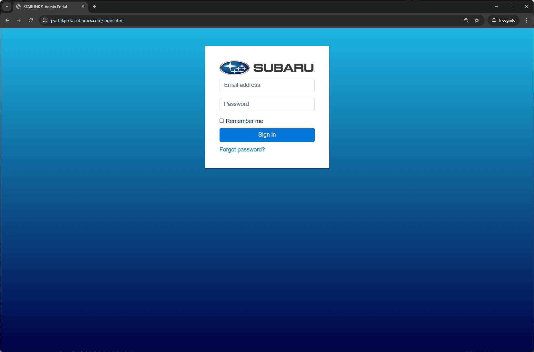
Task: Reload the login page
Action: pyautogui.click(x=31, y=20)
